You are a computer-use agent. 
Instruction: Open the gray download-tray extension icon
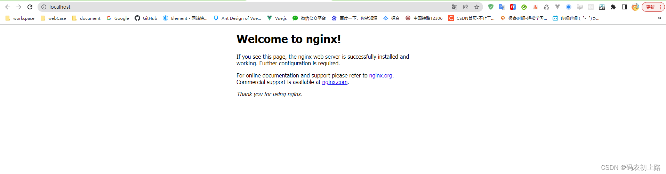[x=580, y=7]
